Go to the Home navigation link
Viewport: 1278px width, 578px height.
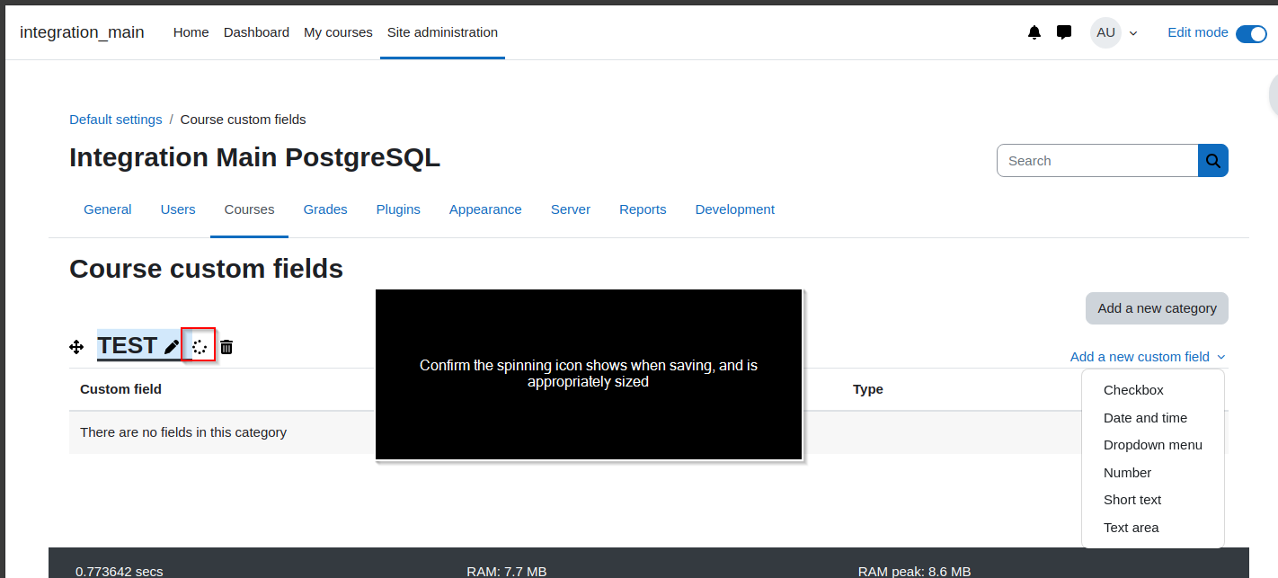click(191, 32)
